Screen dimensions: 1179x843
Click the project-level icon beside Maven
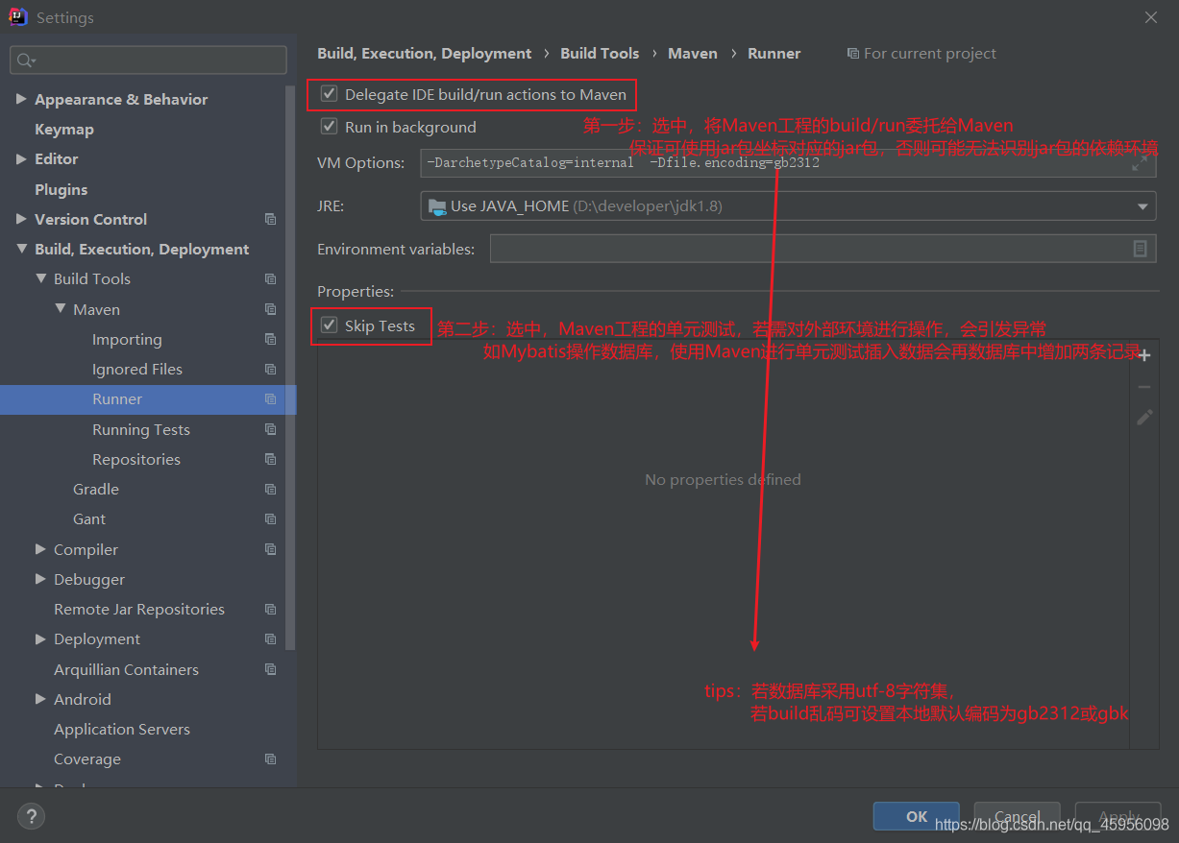(270, 309)
